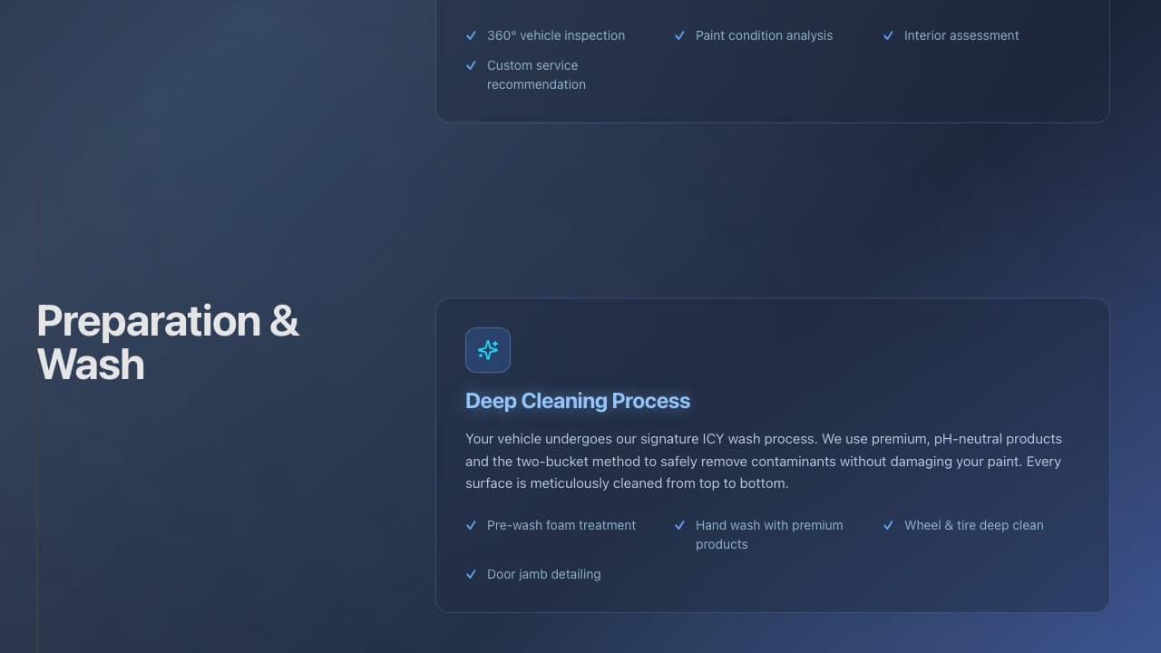Click the checkmark beside 360° vehicle inspection

coord(472,35)
